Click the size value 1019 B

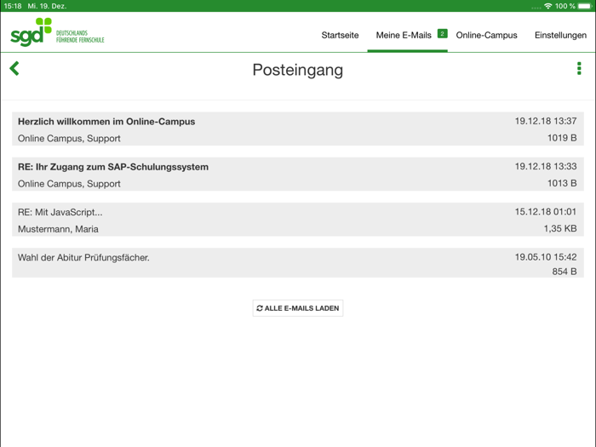tap(562, 138)
